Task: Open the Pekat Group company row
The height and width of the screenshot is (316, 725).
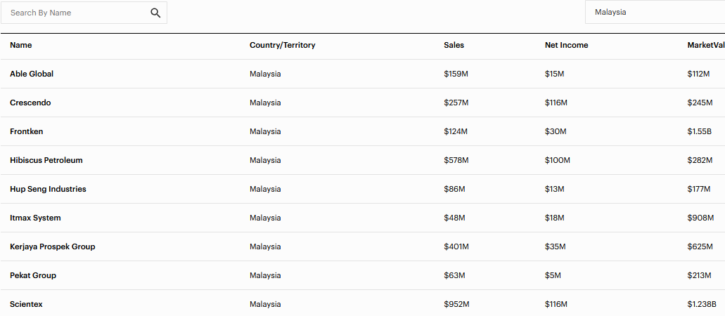Action: (33, 275)
